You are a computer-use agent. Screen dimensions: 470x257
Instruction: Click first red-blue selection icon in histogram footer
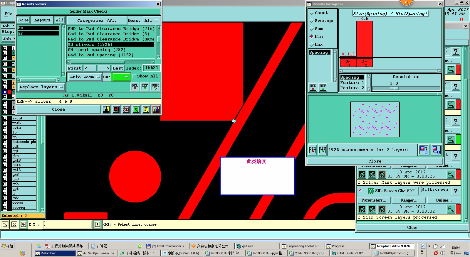click(x=424, y=150)
